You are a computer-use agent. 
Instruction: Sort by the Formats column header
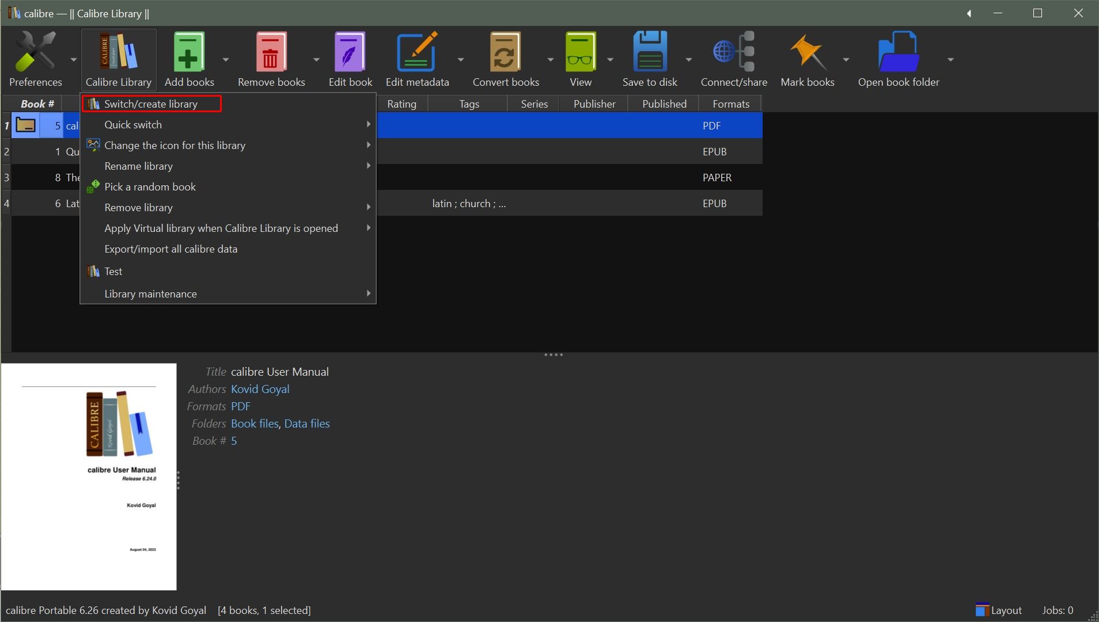pyautogui.click(x=730, y=104)
